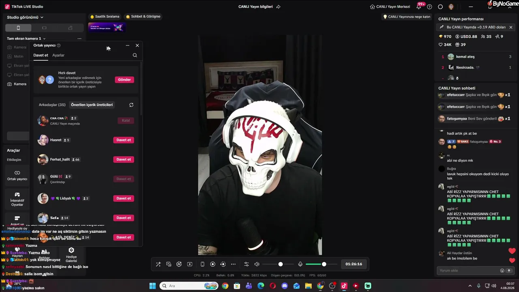
Task: Invite Hasret with Davet et
Action: (124, 140)
